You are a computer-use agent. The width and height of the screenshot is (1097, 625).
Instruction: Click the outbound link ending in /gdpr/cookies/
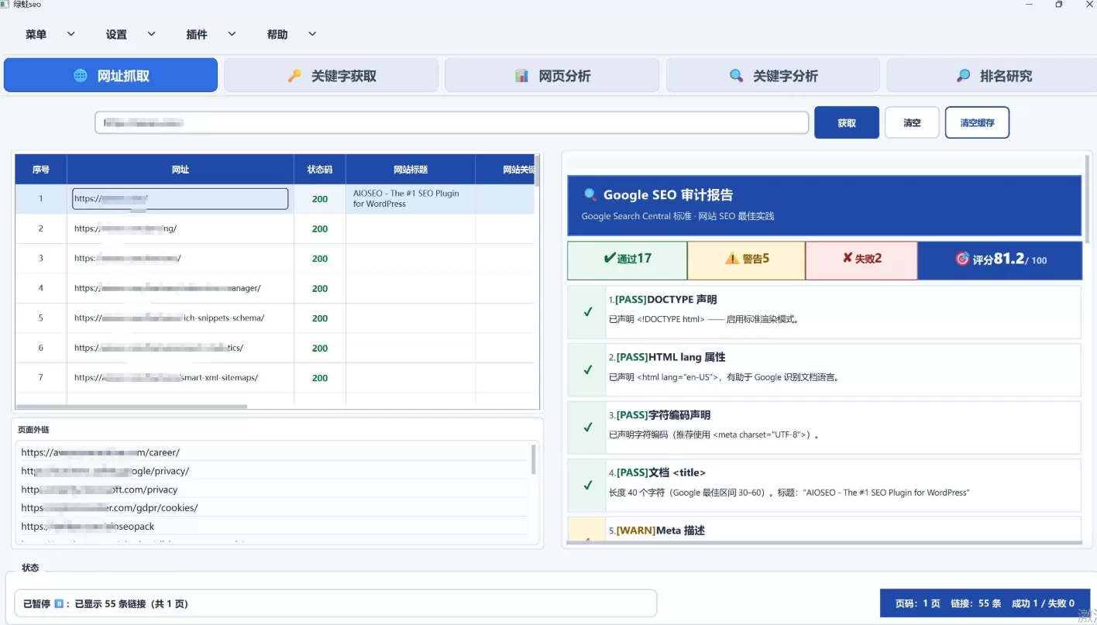coord(109,508)
